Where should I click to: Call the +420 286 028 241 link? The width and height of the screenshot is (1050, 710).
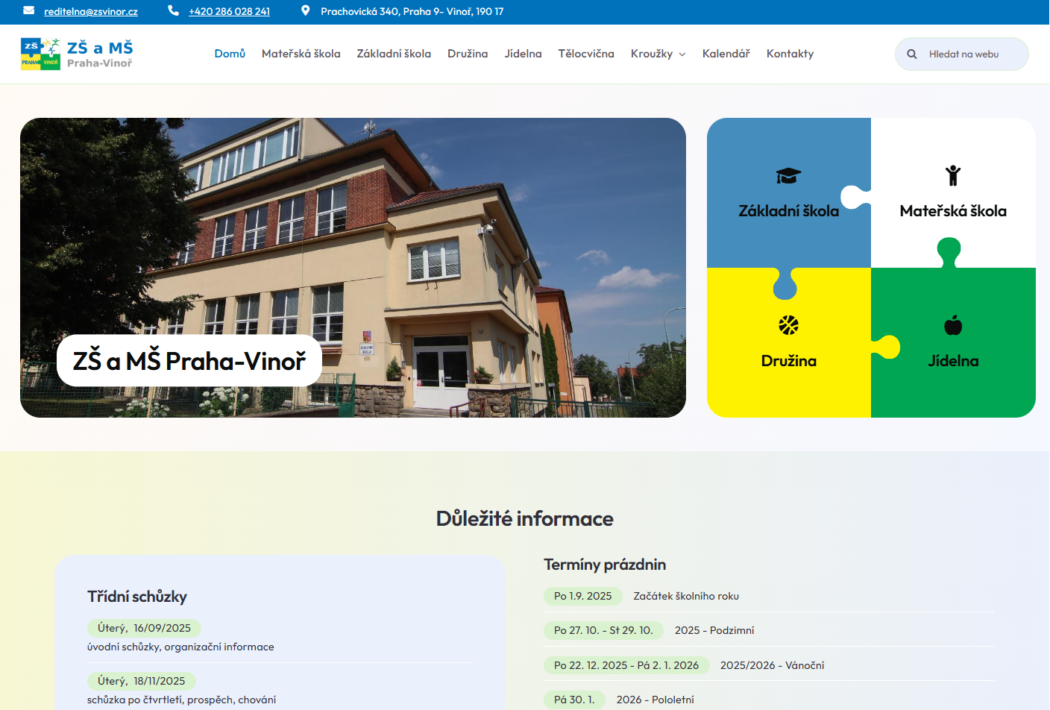point(229,12)
